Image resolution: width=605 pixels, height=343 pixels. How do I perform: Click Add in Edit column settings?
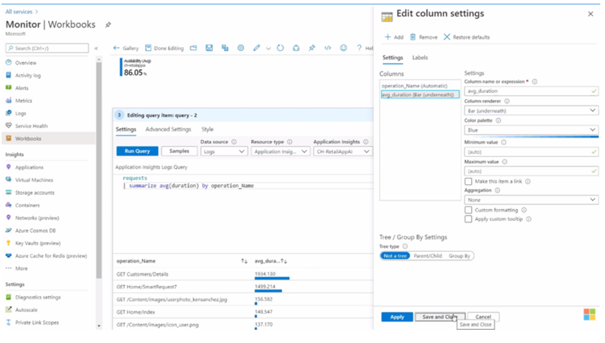tap(394, 37)
